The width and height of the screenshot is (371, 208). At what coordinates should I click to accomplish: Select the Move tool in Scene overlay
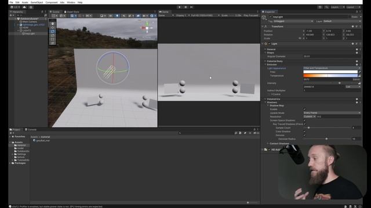click(x=53, y=28)
